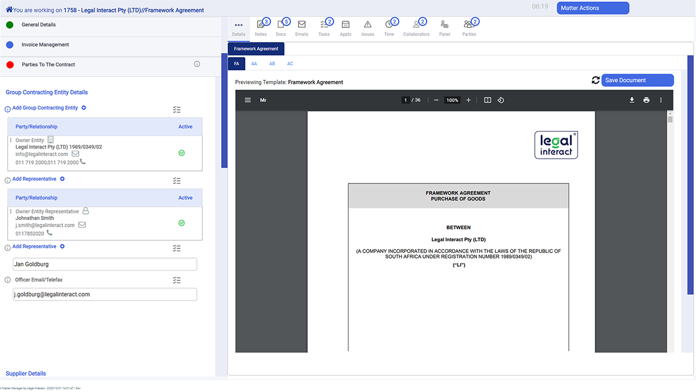
Task: Open the Time clock icon
Action: [389, 24]
